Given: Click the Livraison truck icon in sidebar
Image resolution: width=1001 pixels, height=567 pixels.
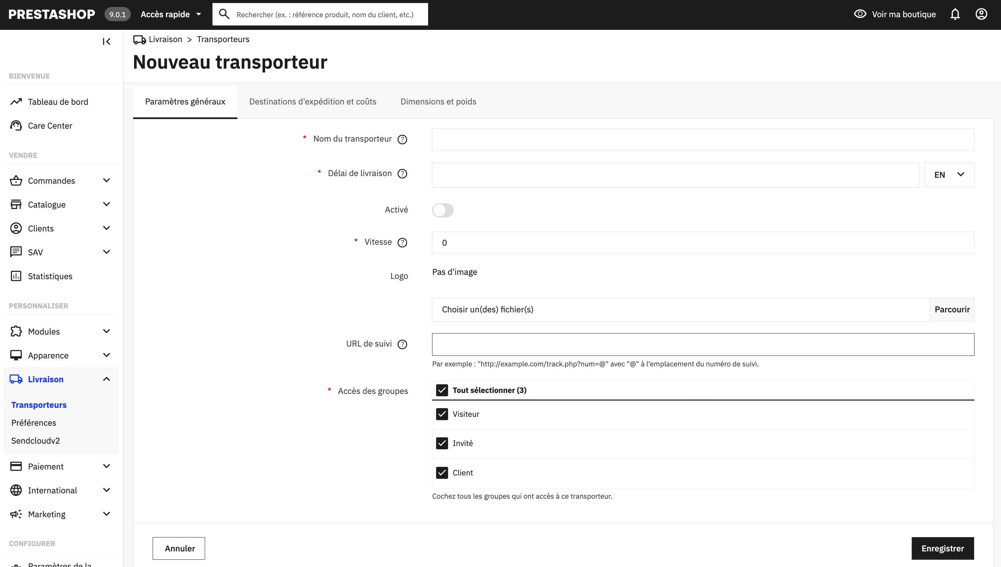Looking at the screenshot, I should tap(16, 379).
